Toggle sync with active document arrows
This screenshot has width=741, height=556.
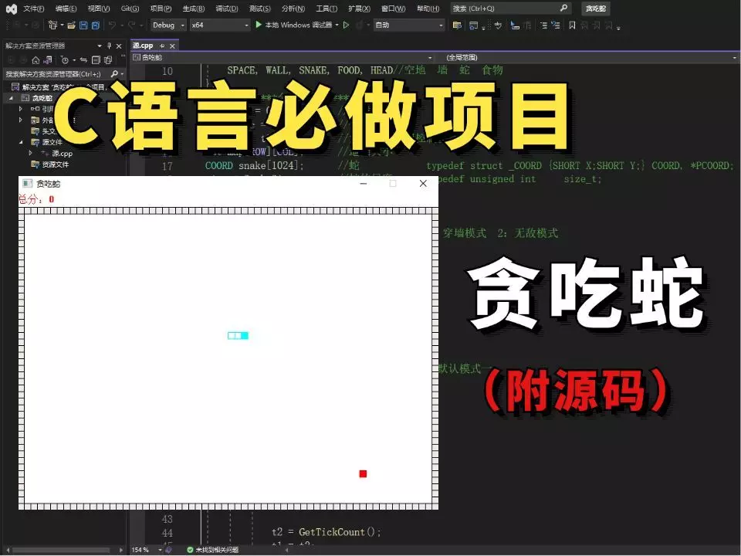(x=83, y=60)
